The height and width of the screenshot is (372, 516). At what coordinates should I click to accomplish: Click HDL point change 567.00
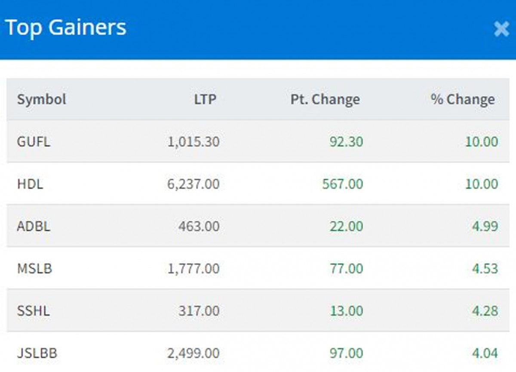343,184
